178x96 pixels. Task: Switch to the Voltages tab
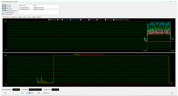(x=20, y=17)
